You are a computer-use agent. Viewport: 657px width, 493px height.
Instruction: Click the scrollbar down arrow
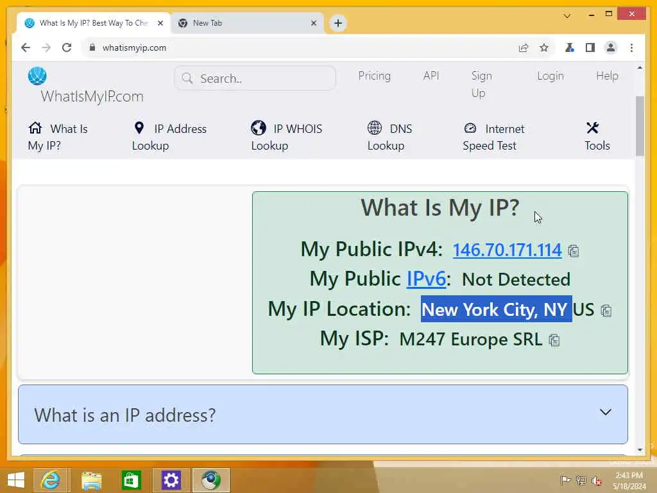(x=640, y=450)
